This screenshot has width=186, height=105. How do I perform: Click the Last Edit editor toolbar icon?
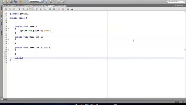coord(6,9)
